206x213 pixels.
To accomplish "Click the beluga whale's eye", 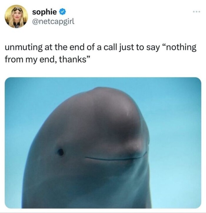I will 61,152.
